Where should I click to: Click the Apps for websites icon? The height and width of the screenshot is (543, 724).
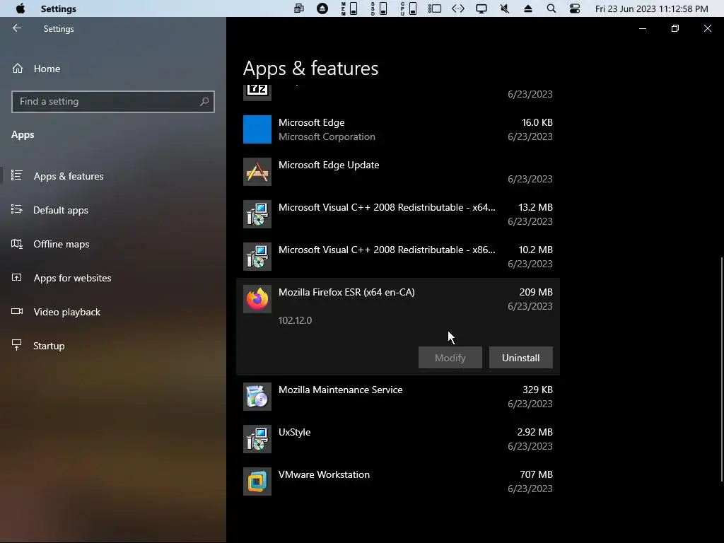[x=17, y=277]
